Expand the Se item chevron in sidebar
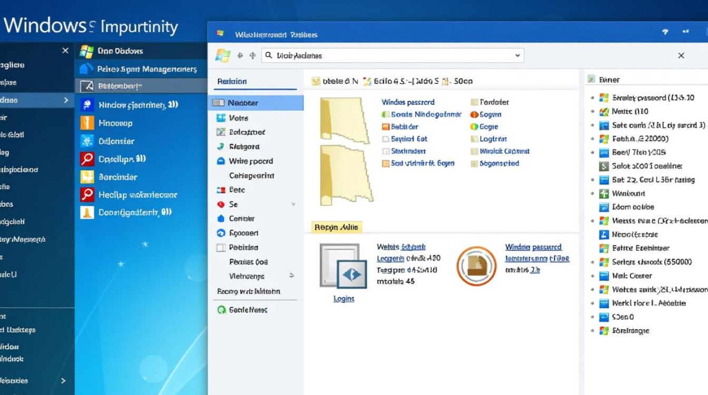The height and width of the screenshot is (395, 708). point(293,204)
